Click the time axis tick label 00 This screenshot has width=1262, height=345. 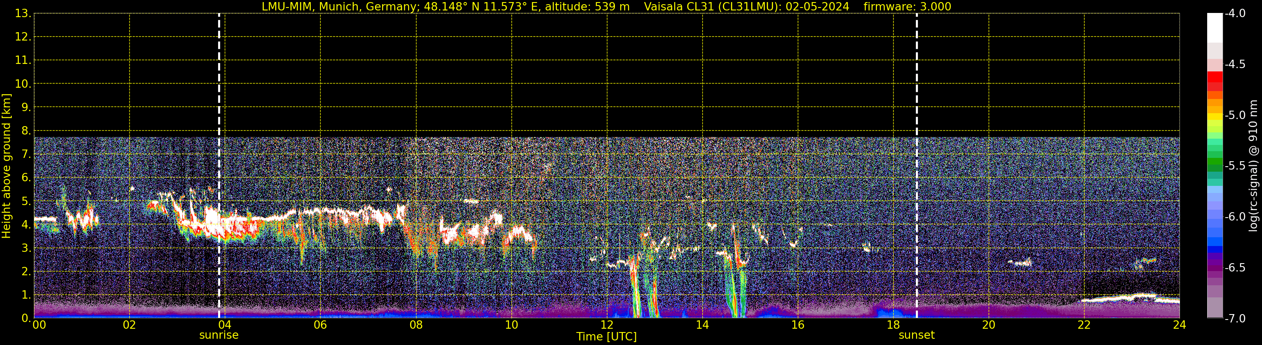39,325
